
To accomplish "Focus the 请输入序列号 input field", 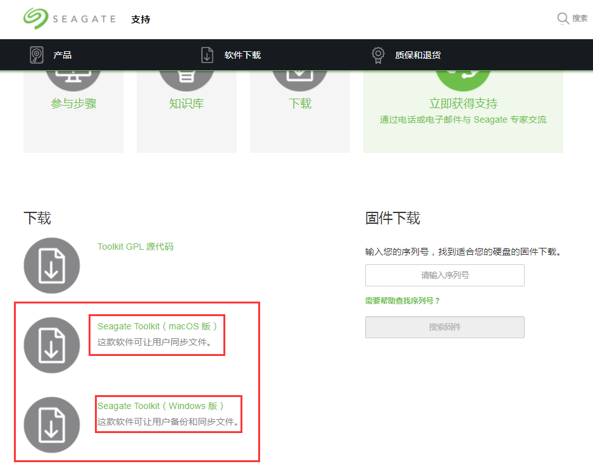I will 445,276.
